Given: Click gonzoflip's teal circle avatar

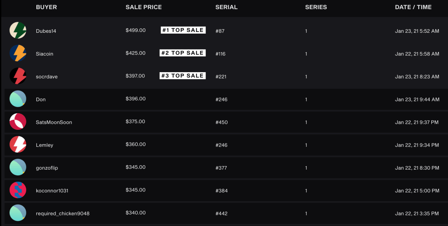Looking at the screenshot, I should pos(18,167).
